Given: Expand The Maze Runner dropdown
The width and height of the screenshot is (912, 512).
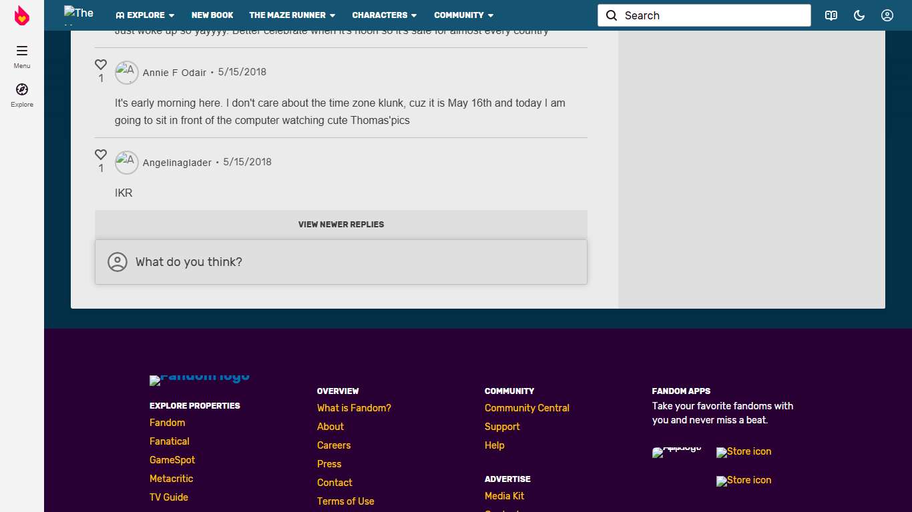Looking at the screenshot, I should pyautogui.click(x=292, y=15).
